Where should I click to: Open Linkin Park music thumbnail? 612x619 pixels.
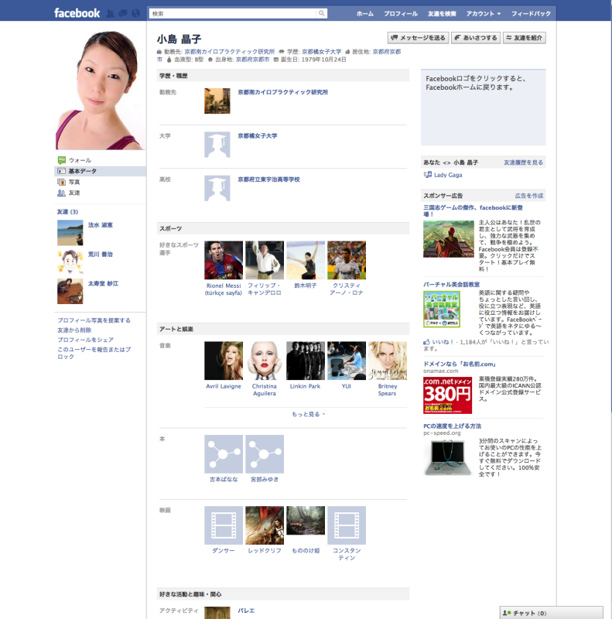(x=306, y=361)
